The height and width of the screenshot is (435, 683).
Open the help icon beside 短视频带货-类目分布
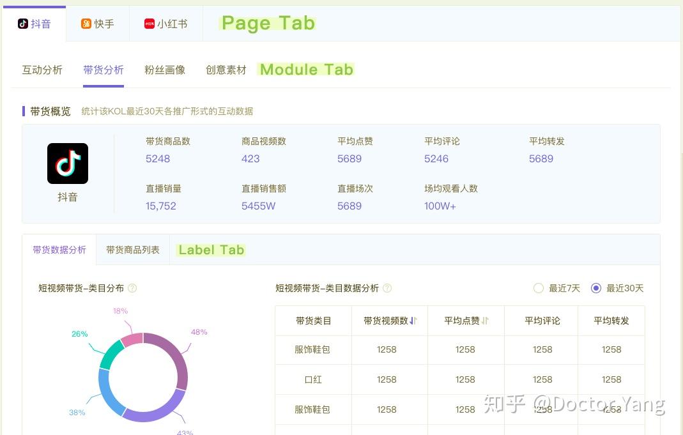(x=132, y=288)
